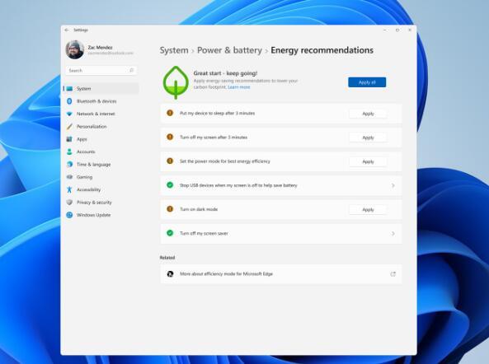
Task: Click the Apps icon in sidebar
Action: pos(69,139)
